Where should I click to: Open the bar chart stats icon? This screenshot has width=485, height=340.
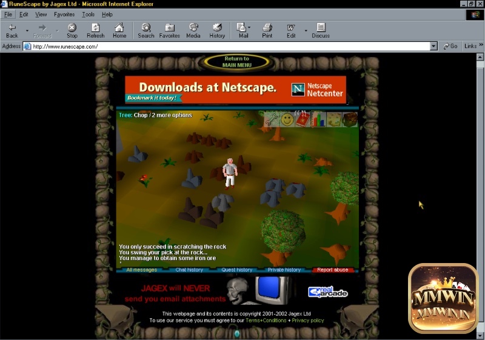point(318,119)
